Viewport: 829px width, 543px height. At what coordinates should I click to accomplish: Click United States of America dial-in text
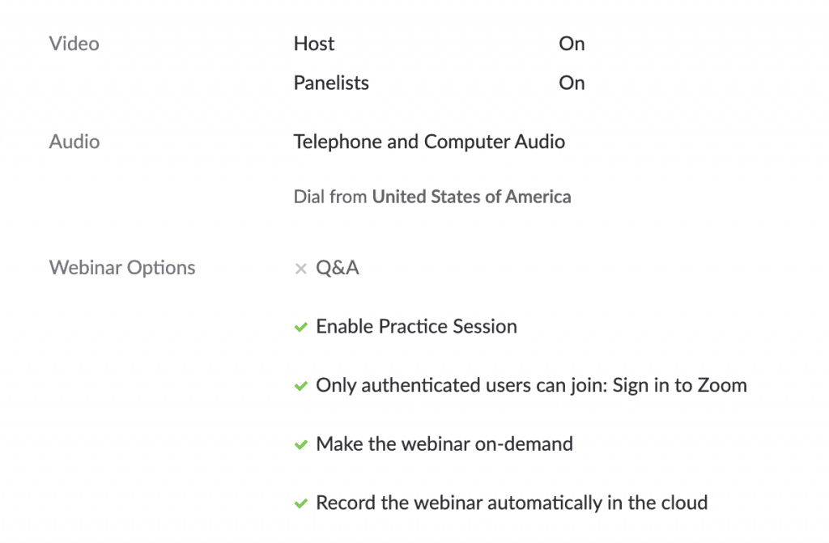[x=472, y=197]
